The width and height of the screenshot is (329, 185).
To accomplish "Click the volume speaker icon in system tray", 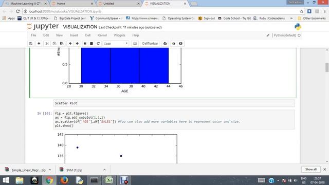I will click(x=296, y=180).
